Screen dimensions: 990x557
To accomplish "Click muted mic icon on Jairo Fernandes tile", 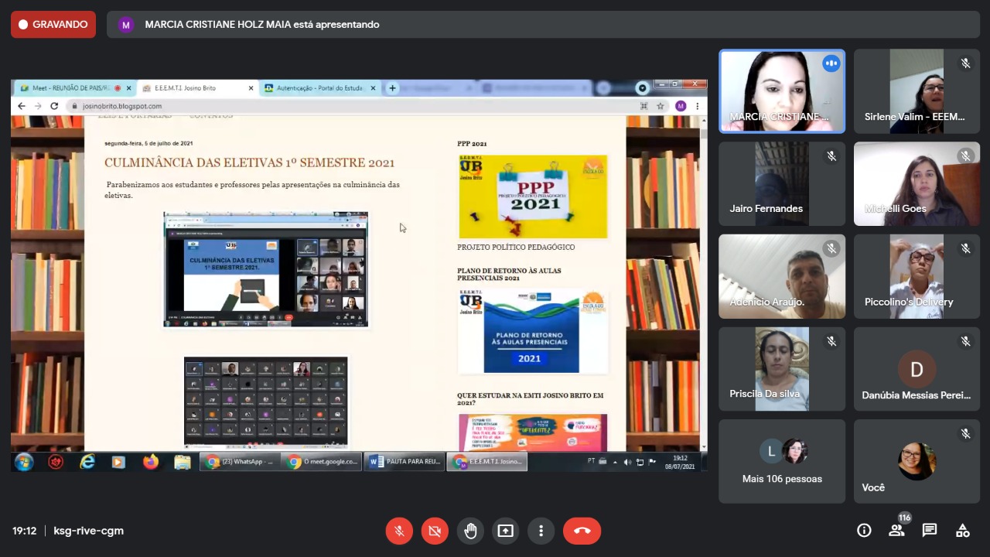I will click(x=831, y=156).
